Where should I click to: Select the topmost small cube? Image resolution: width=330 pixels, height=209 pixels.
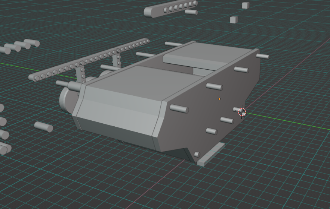tap(246, 6)
